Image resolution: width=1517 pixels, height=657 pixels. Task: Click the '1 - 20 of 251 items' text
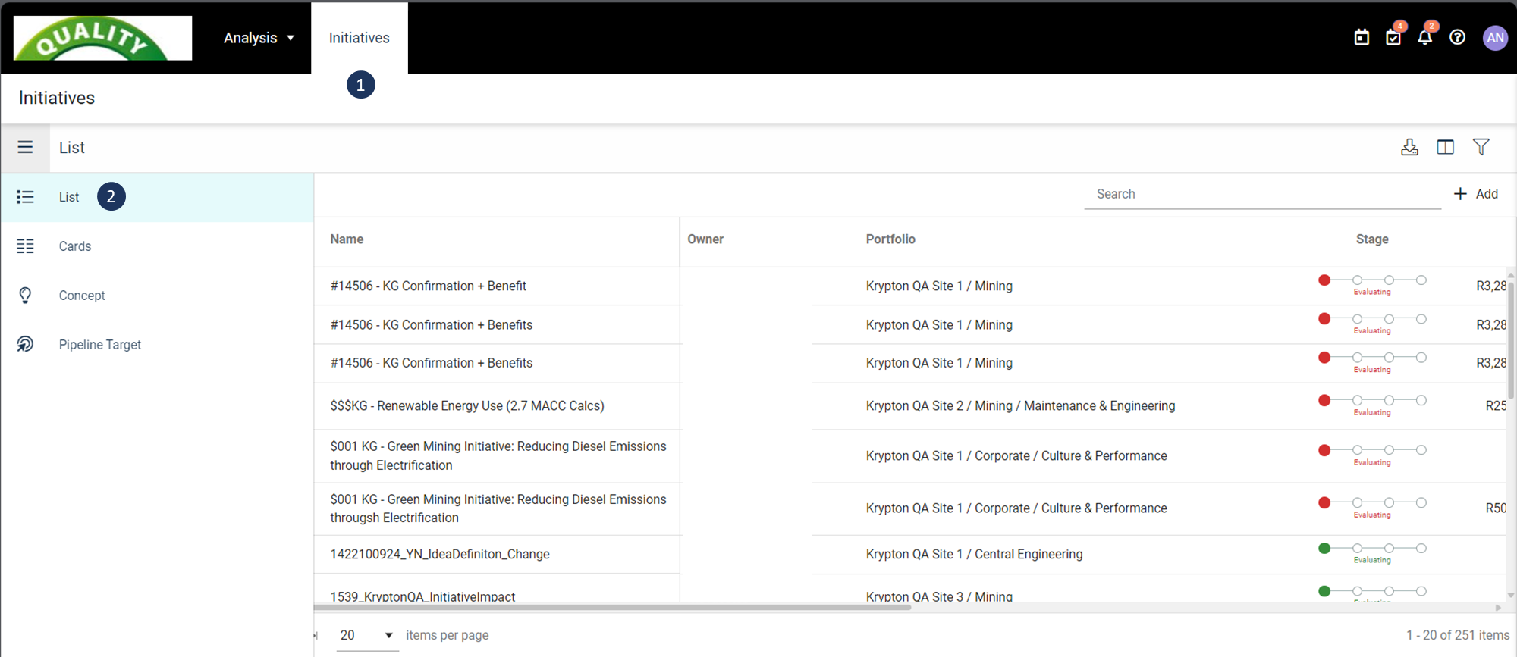[x=1458, y=635]
